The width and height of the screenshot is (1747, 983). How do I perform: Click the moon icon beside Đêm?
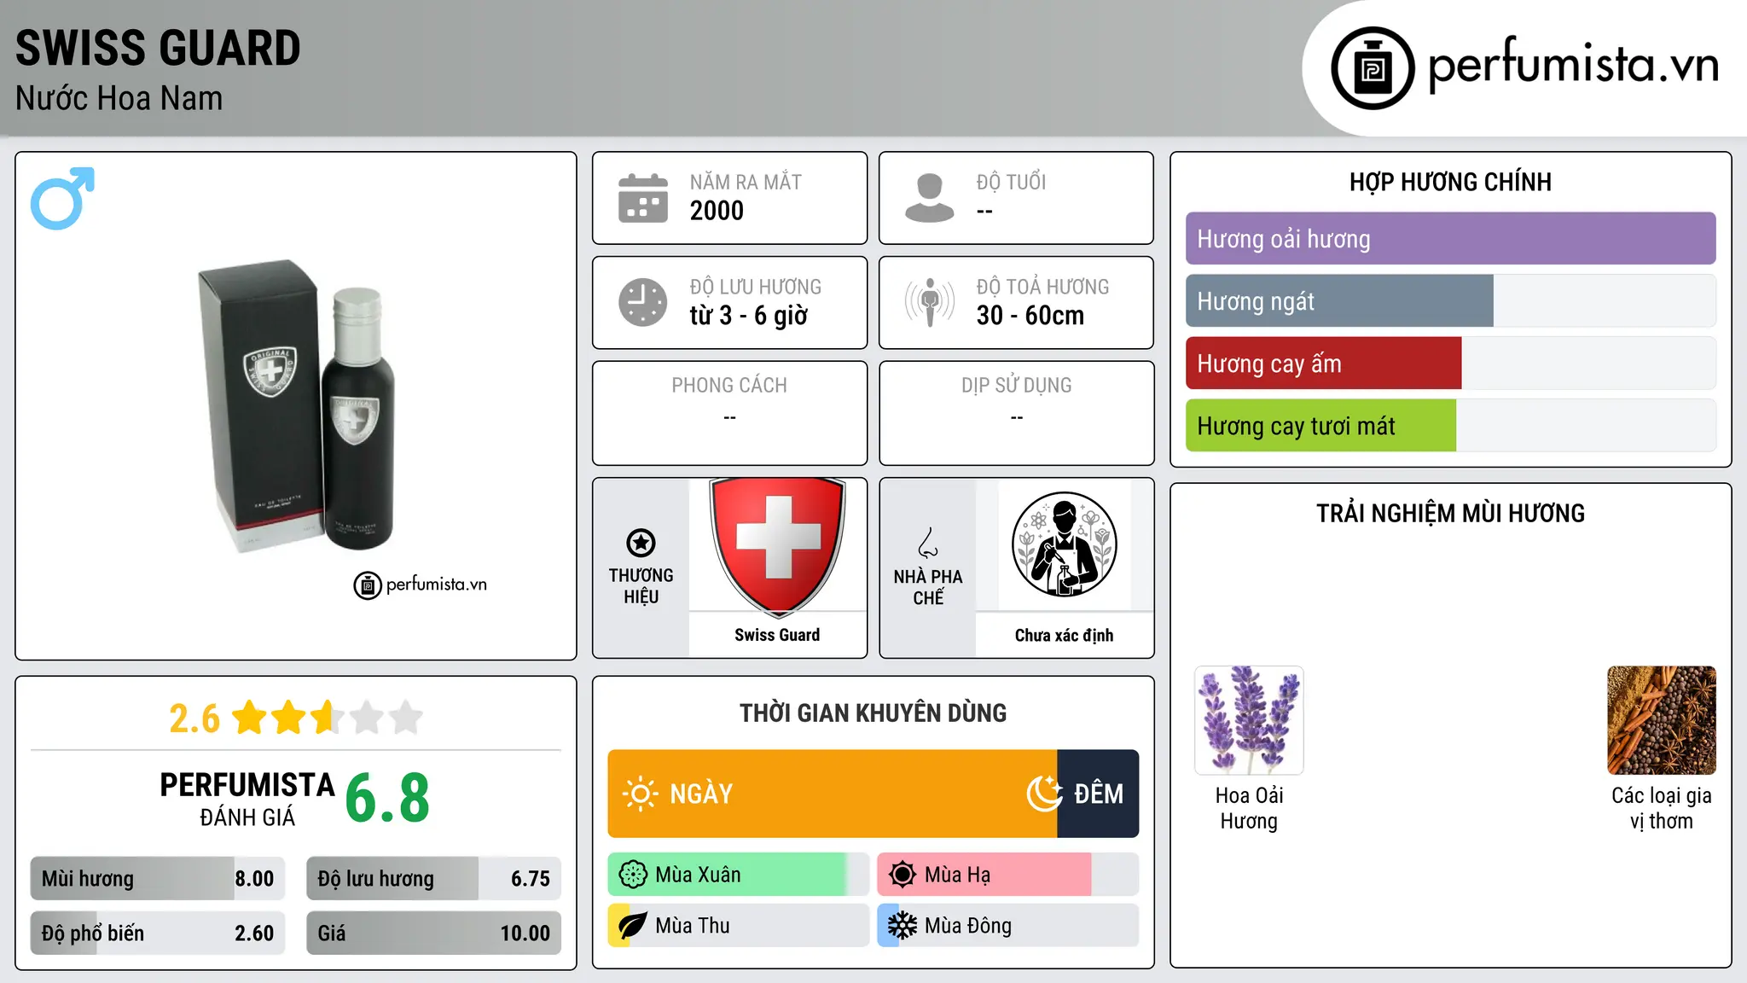[x=1044, y=794]
